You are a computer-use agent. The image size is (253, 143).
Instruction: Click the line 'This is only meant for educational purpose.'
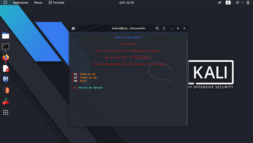[128, 51]
